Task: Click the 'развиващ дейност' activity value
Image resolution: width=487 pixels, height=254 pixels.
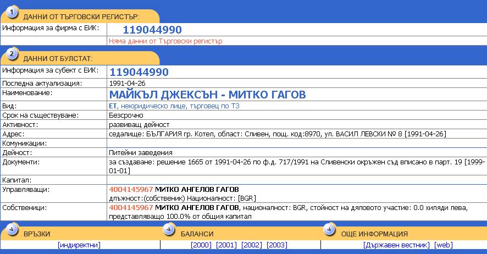Action: (139, 125)
